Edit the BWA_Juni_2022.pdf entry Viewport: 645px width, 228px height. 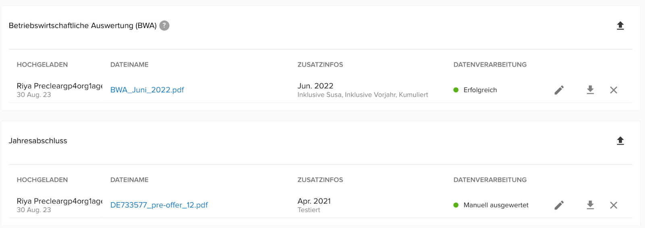pyautogui.click(x=559, y=90)
